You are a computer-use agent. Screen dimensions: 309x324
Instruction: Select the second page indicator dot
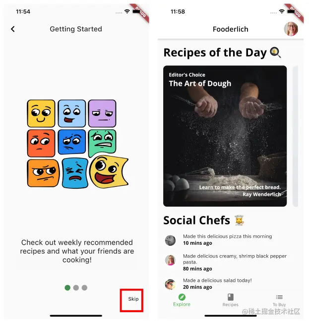76,288
